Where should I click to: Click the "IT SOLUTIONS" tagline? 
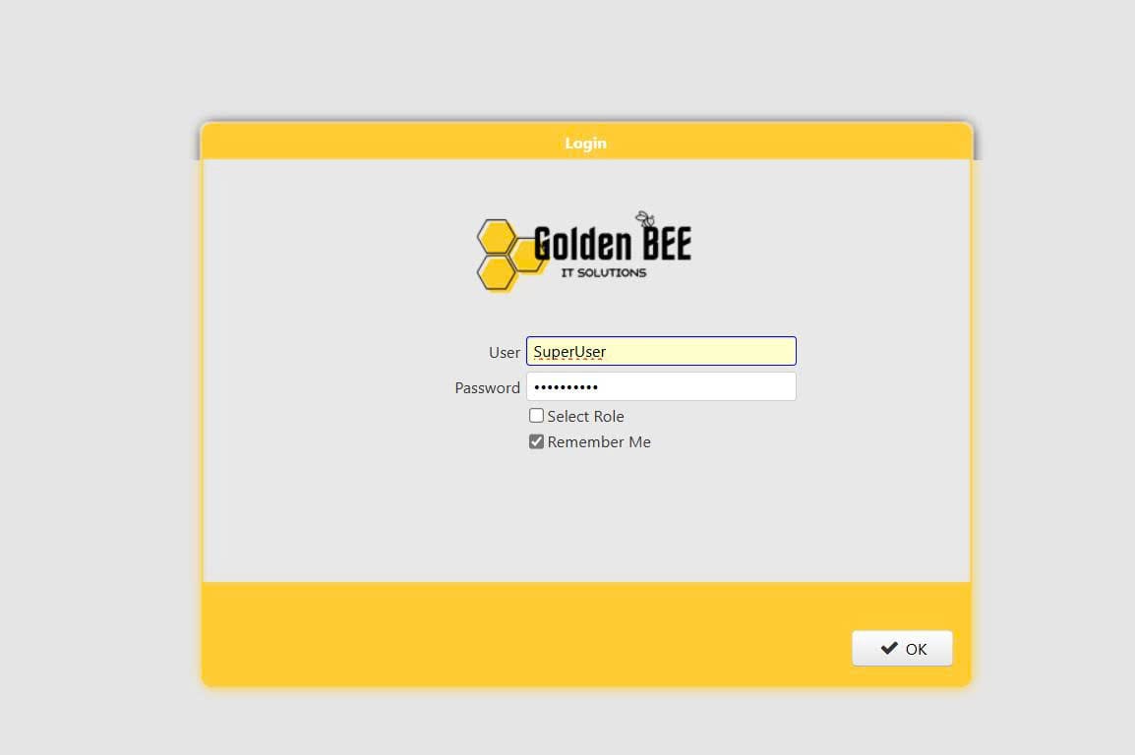click(603, 272)
